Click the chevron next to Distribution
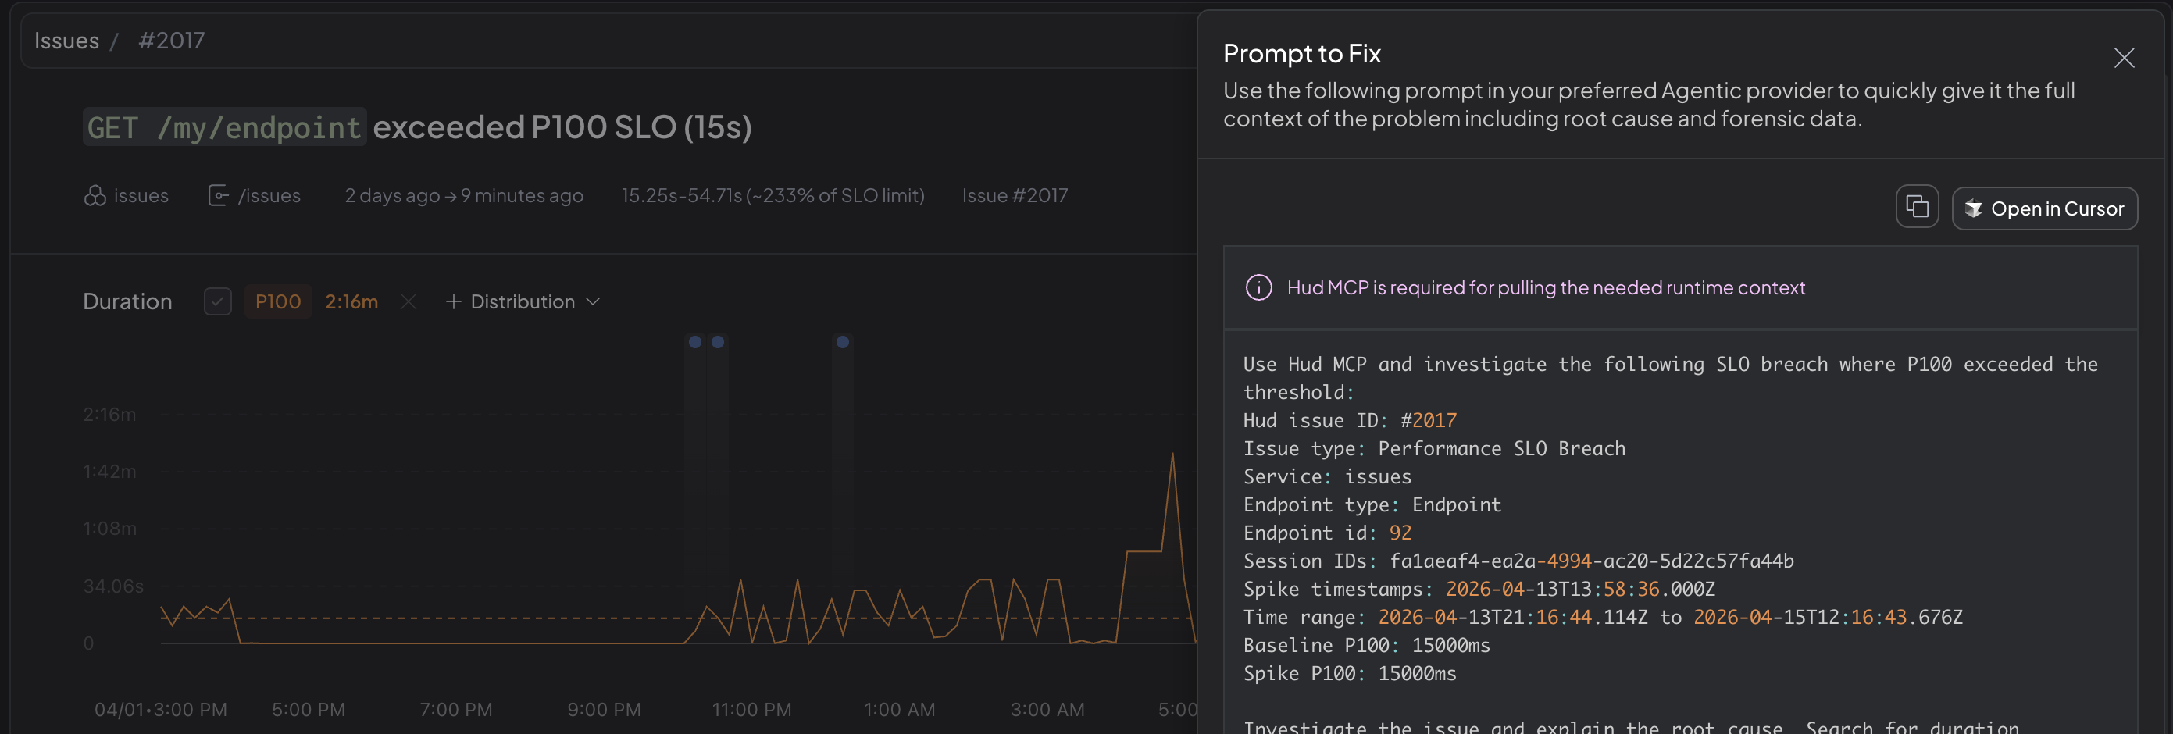This screenshot has width=2173, height=734. coord(591,301)
